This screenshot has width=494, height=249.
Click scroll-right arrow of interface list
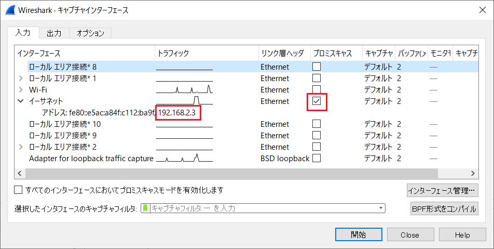coord(473,173)
